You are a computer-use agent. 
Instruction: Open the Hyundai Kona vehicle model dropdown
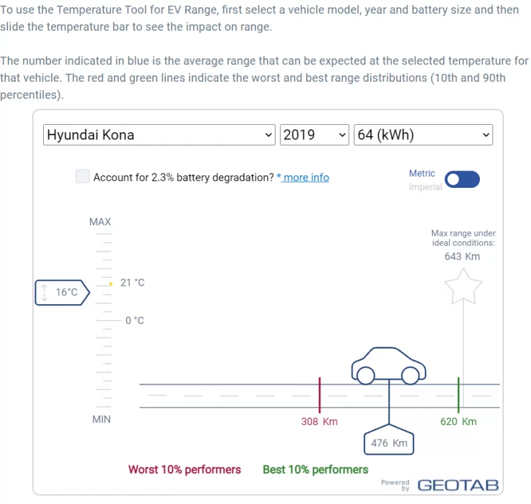point(159,135)
